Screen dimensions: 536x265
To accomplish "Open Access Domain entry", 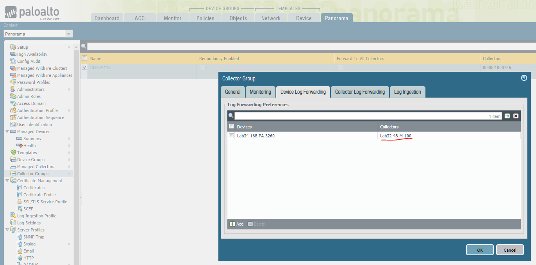I will point(31,103).
